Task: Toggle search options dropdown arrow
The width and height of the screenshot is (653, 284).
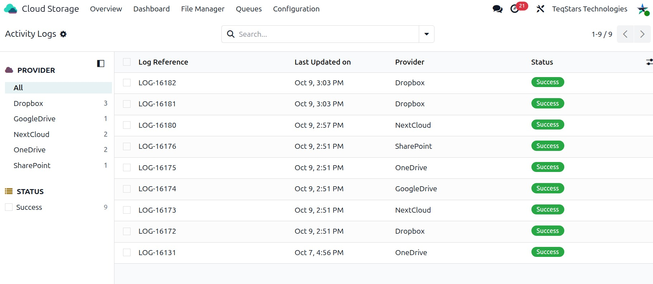Action: click(x=426, y=34)
